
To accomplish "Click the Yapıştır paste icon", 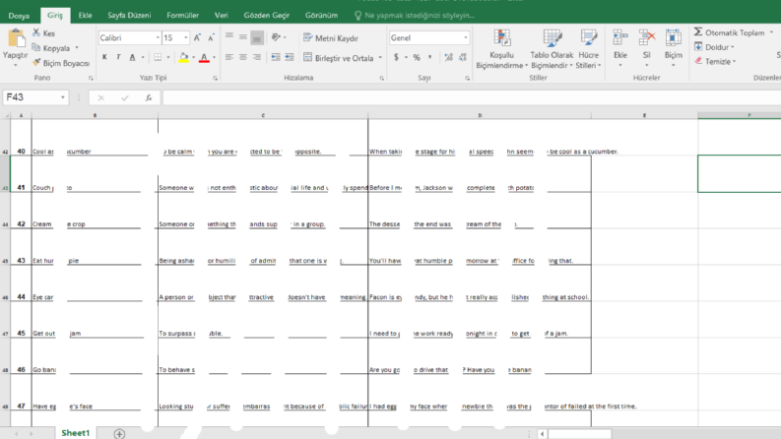I will [x=16, y=38].
